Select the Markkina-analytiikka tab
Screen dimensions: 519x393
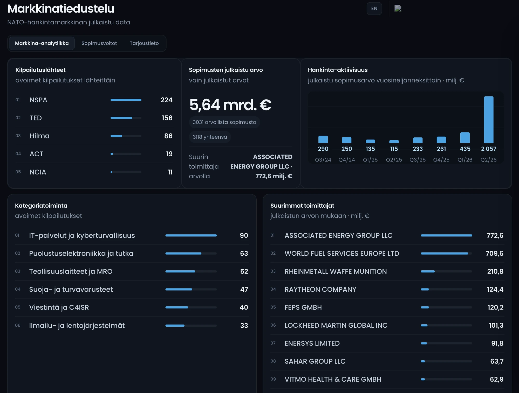(42, 43)
